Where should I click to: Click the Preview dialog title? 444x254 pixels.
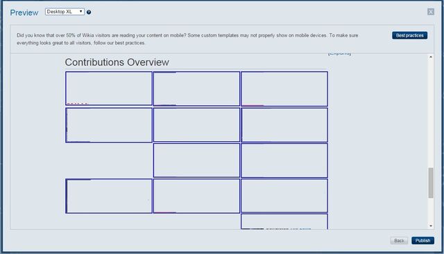coord(24,12)
